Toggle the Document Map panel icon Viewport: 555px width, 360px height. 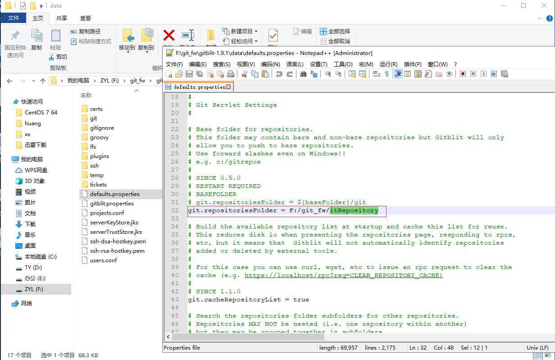pos(418,74)
